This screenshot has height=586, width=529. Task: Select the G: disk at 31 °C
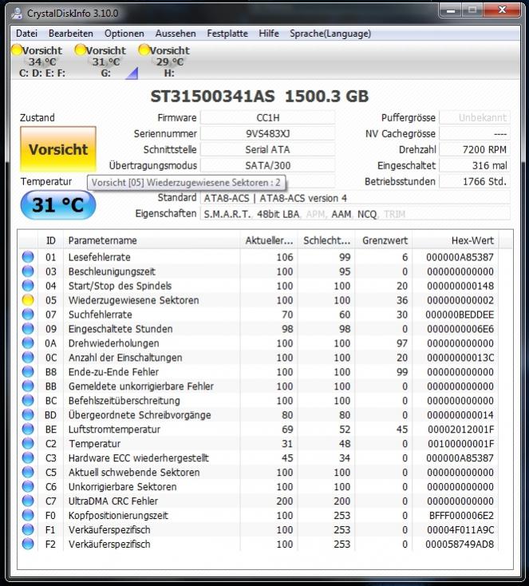(106, 61)
